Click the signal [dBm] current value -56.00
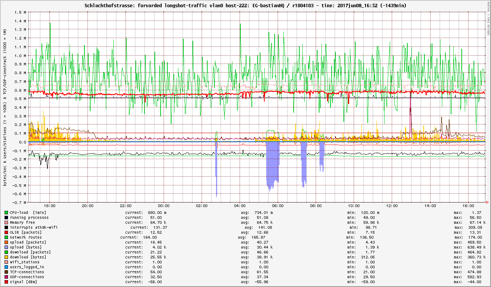Image resolution: width=491 pixels, height=287 pixels. [154, 282]
